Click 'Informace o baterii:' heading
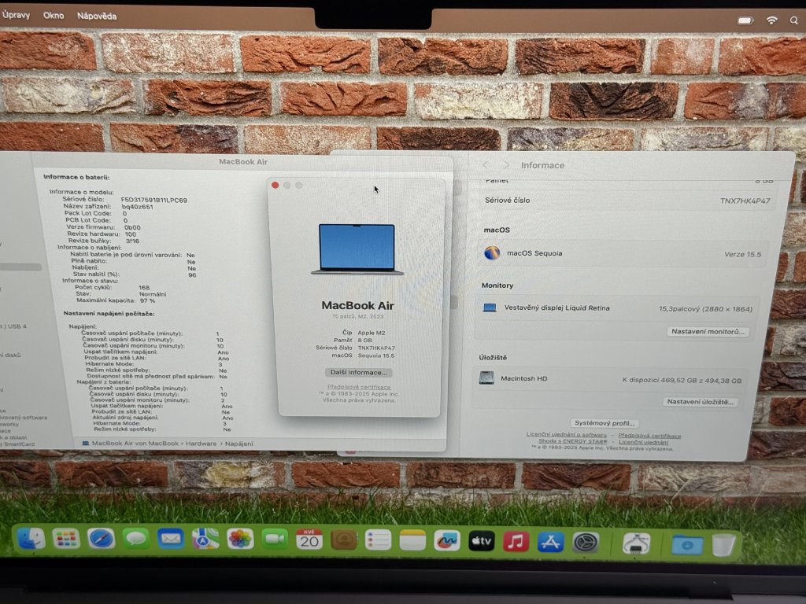 pos(76,177)
